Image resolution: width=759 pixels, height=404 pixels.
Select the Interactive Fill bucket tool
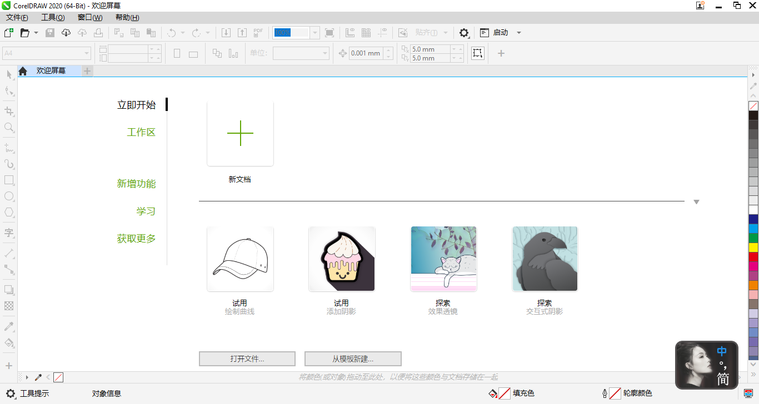[x=9, y=342]
